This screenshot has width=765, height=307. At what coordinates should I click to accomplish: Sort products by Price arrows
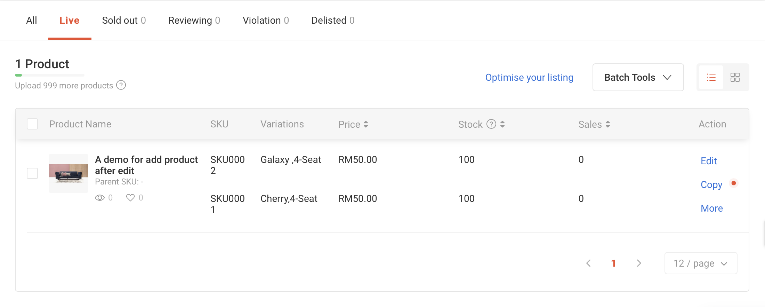click(x=365, y=124)
